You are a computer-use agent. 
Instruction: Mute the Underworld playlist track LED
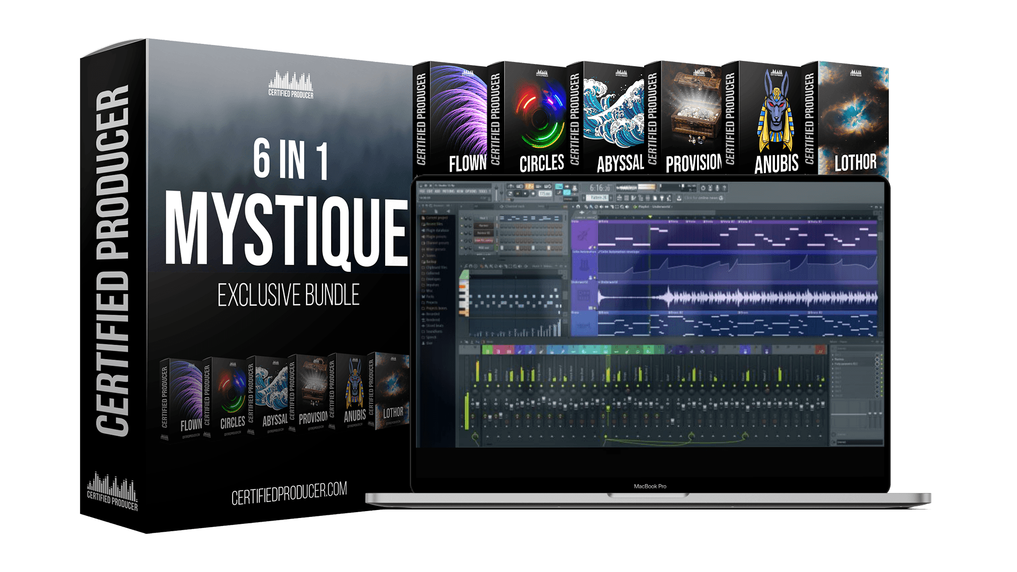pyautogui.click(x=594, y=308)
